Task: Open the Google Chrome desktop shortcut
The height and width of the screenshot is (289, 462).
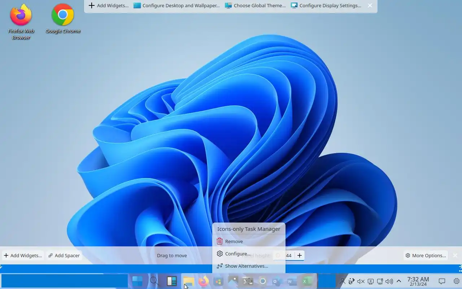Action: (63, 19)
